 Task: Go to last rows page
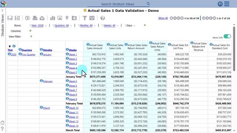tap(182, 18)
